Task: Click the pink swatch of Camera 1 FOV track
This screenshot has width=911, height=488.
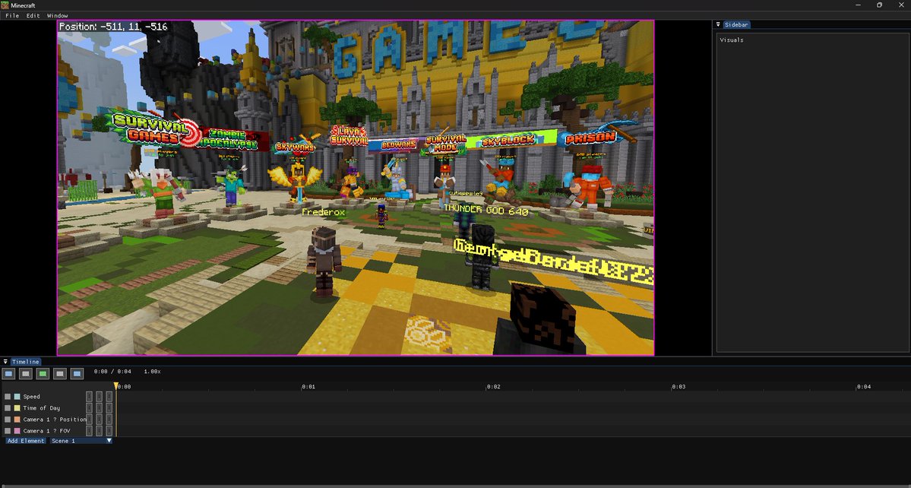Action: point(17,431)
